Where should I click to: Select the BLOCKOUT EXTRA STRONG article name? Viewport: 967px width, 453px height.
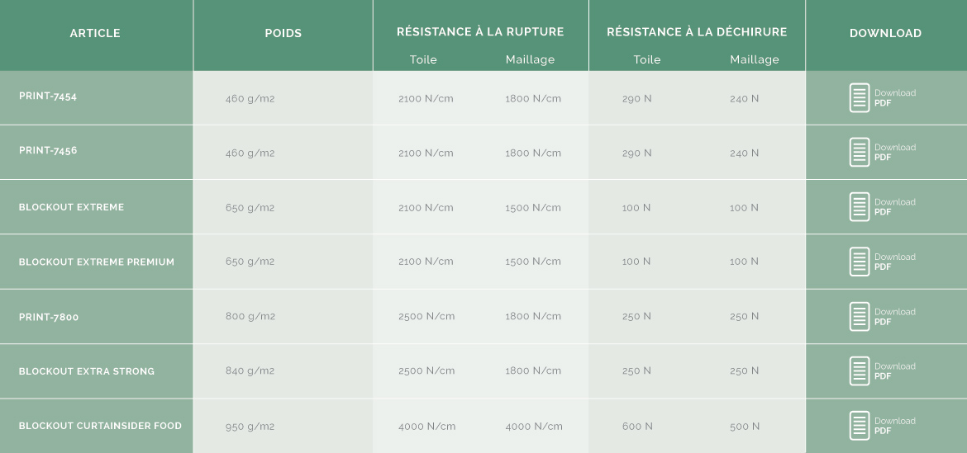pyautogui.click(x=87, y=372)
